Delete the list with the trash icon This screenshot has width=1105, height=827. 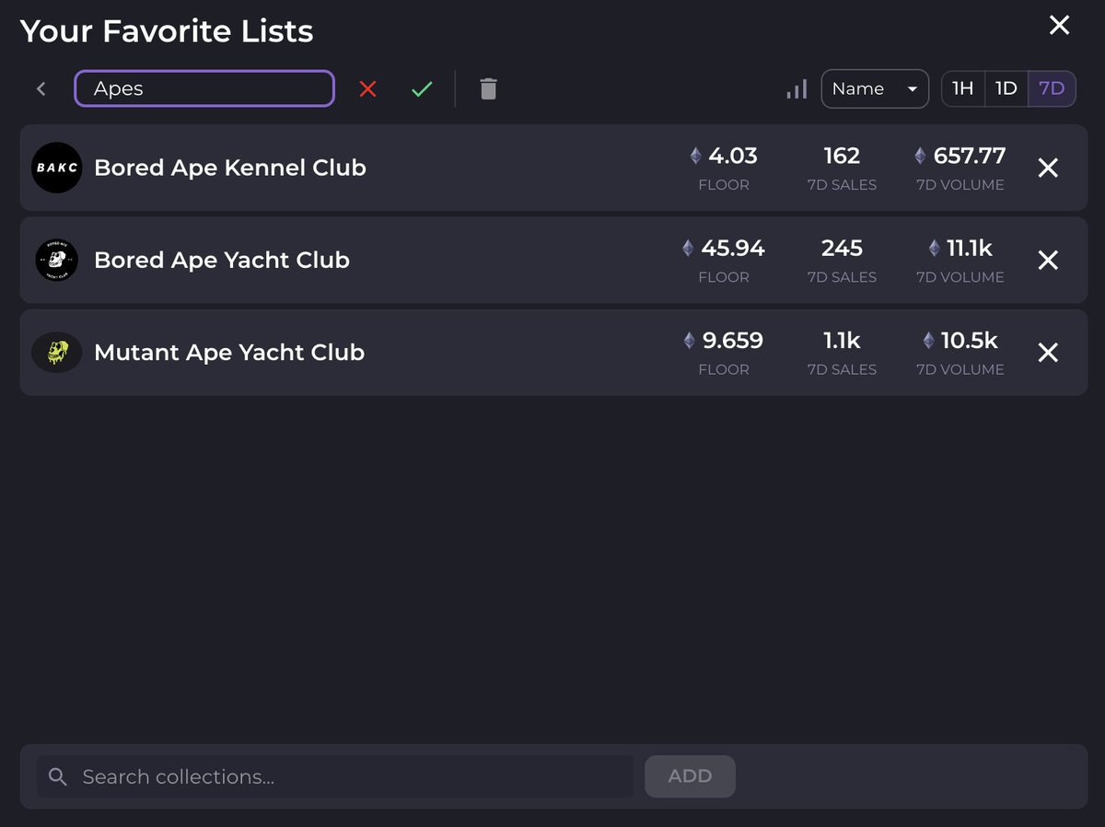[x=488, y=88]
